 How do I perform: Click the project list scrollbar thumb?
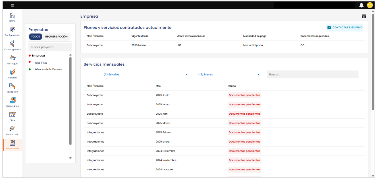click(x=70, y=101)
